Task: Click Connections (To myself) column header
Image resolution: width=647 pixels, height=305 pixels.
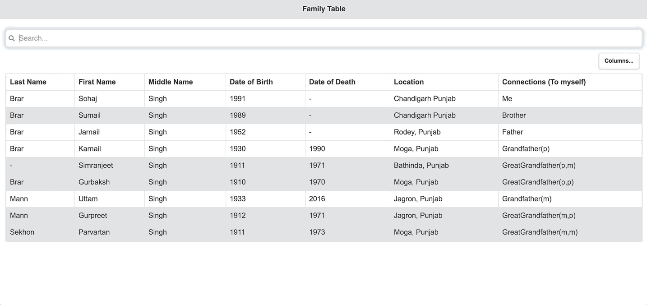Action: click(x=544, y=82)
